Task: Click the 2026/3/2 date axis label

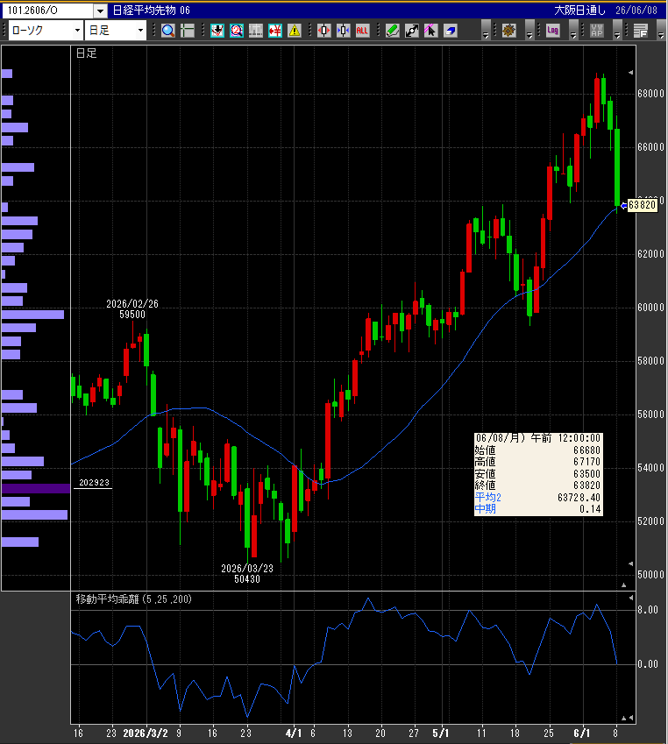Action: 146,733
